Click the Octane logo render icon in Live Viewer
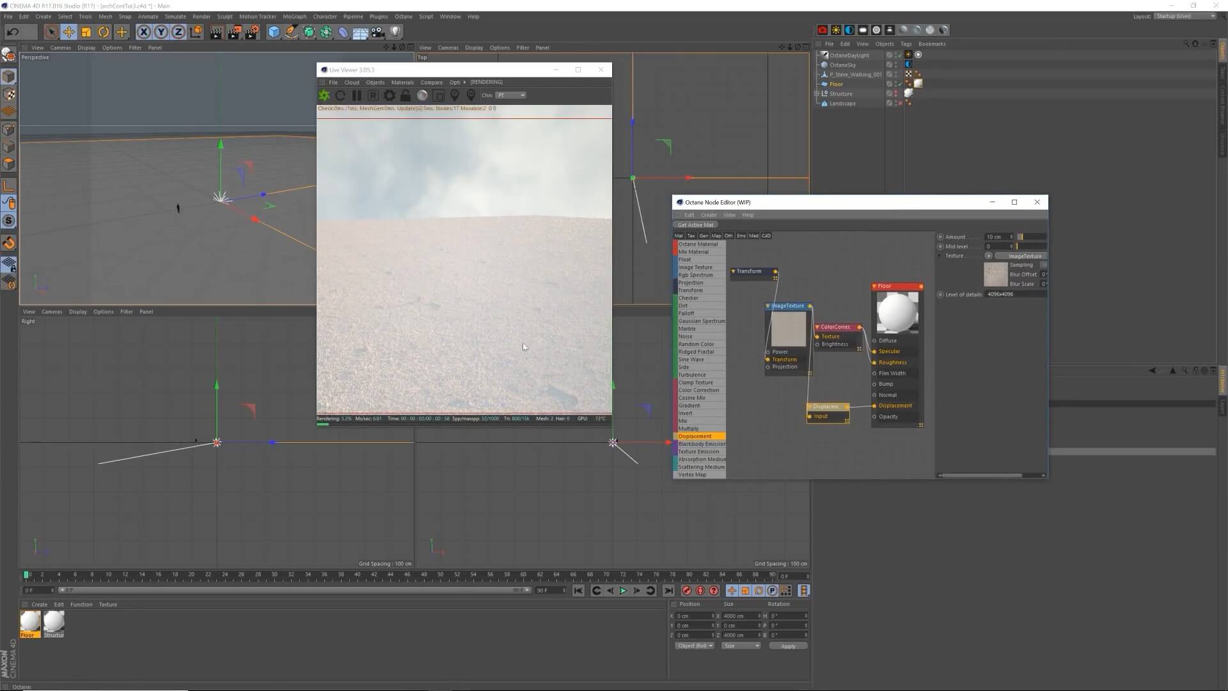The image size is (1228, 691). (324, 95)
